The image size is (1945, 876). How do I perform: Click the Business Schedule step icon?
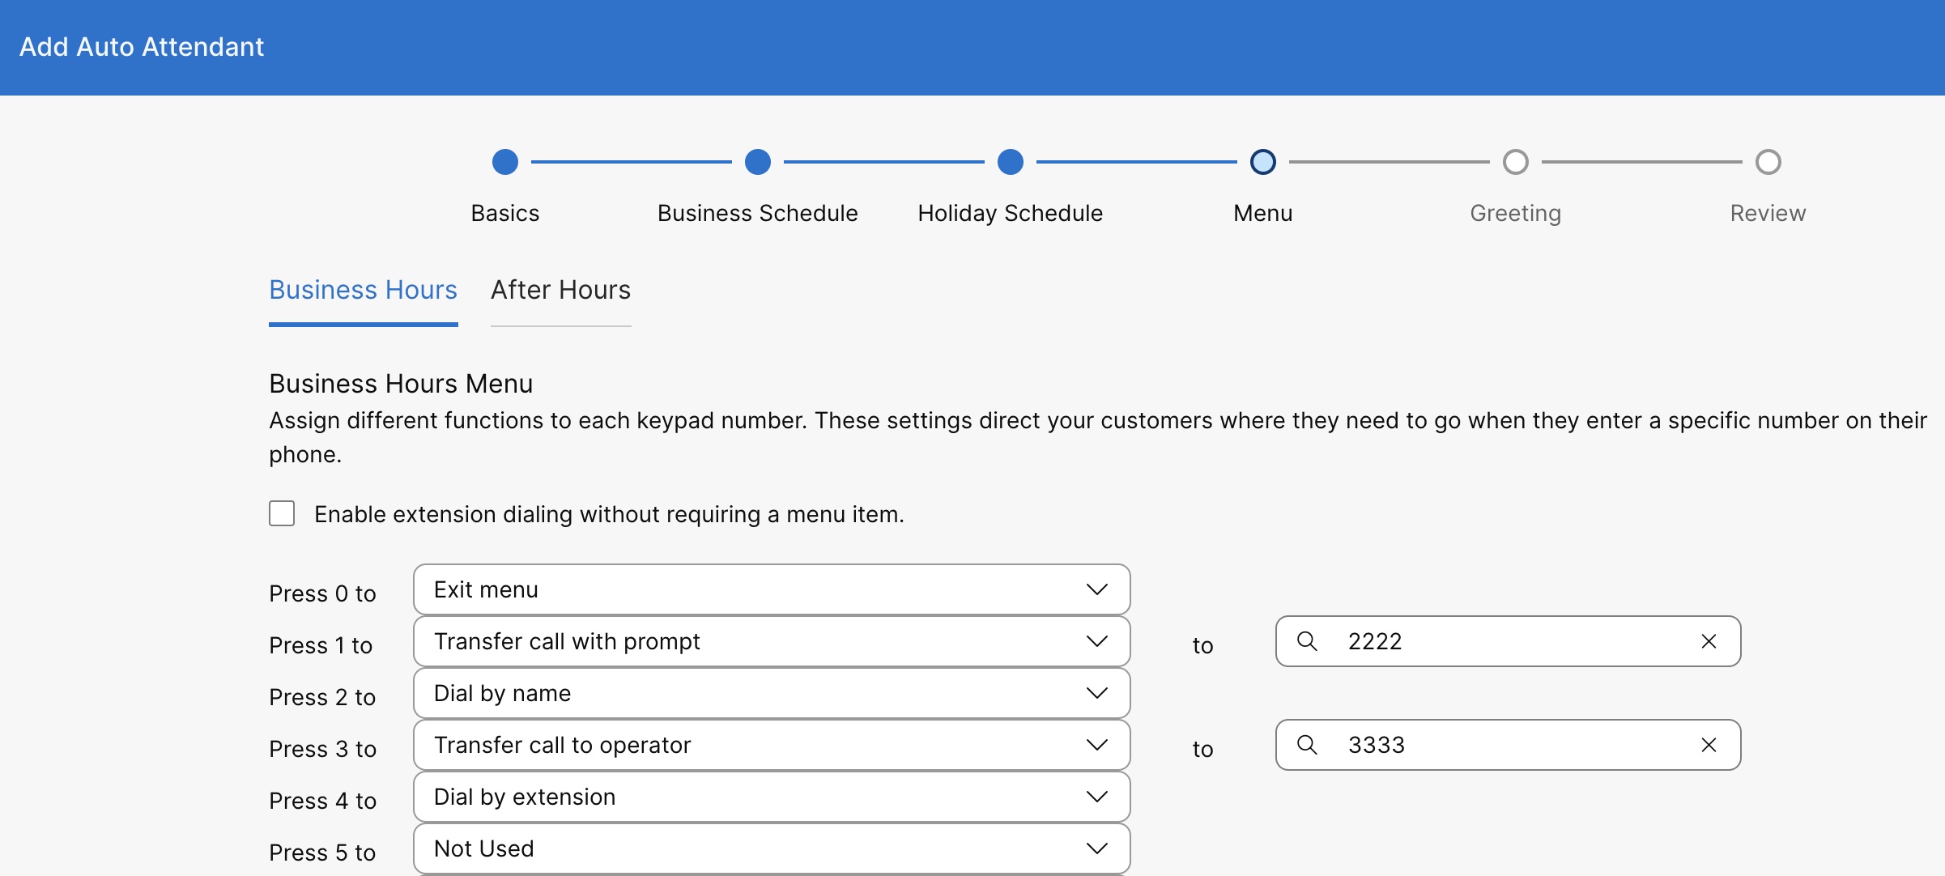click(756, 160)
